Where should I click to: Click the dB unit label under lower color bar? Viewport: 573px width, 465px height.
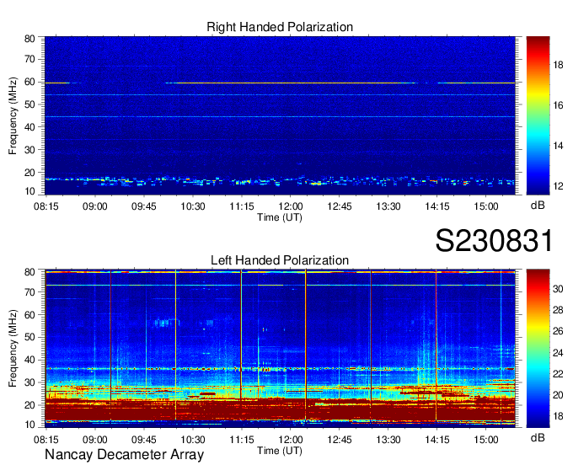[x=538, y=437]
